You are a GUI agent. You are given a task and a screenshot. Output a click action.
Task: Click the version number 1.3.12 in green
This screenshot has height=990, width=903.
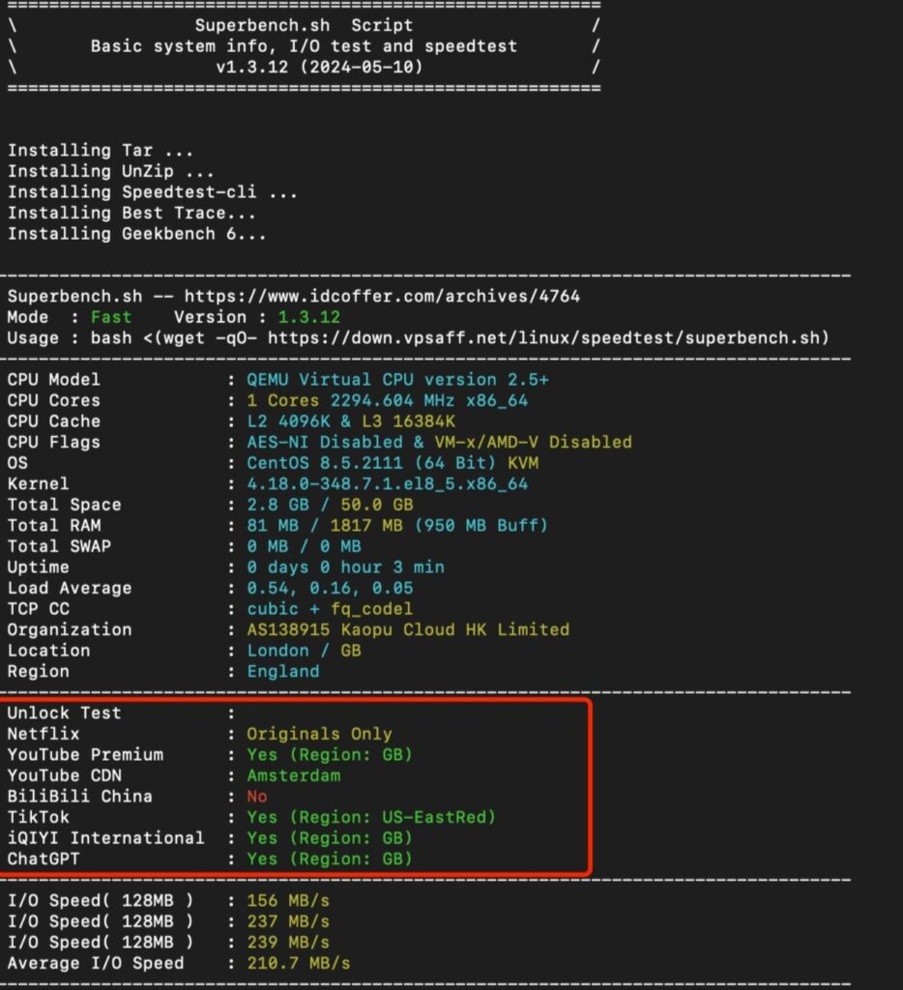(x=308, y=317)
